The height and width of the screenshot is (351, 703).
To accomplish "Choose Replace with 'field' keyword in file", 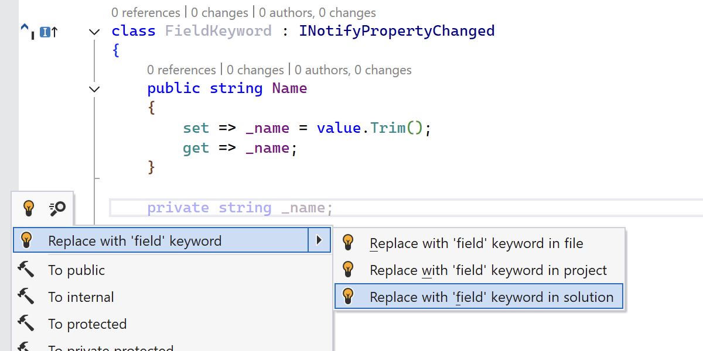I will 476,243.
